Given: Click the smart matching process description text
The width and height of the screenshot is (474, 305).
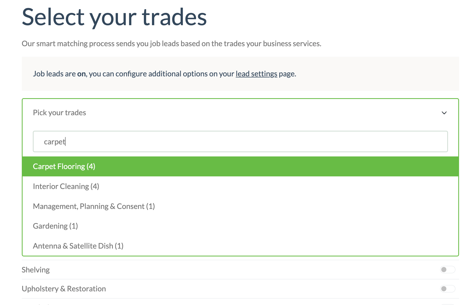Looking at the screenshot, I should [171, 44].
